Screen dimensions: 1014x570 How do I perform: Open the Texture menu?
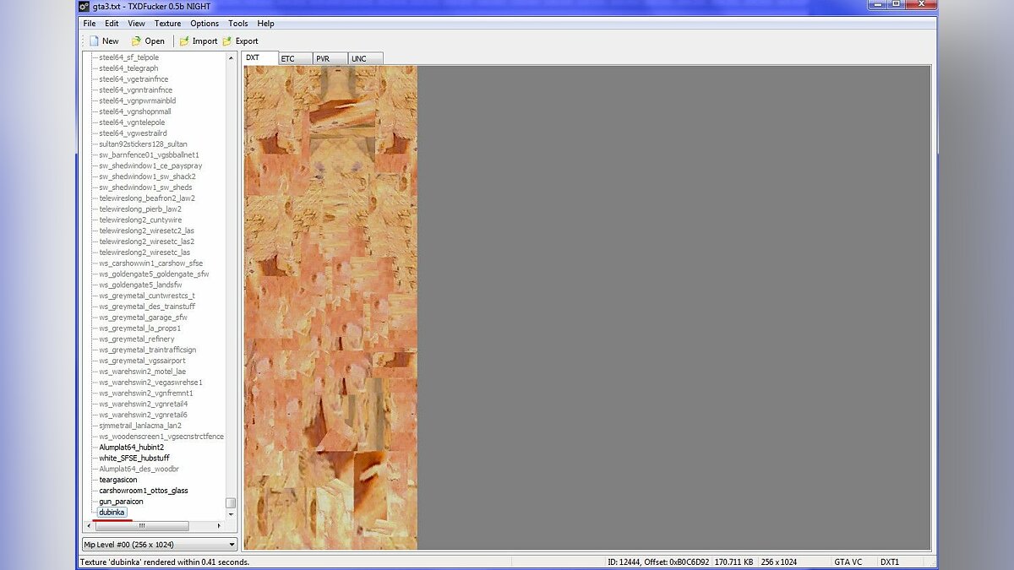click(x=167, y=24)
